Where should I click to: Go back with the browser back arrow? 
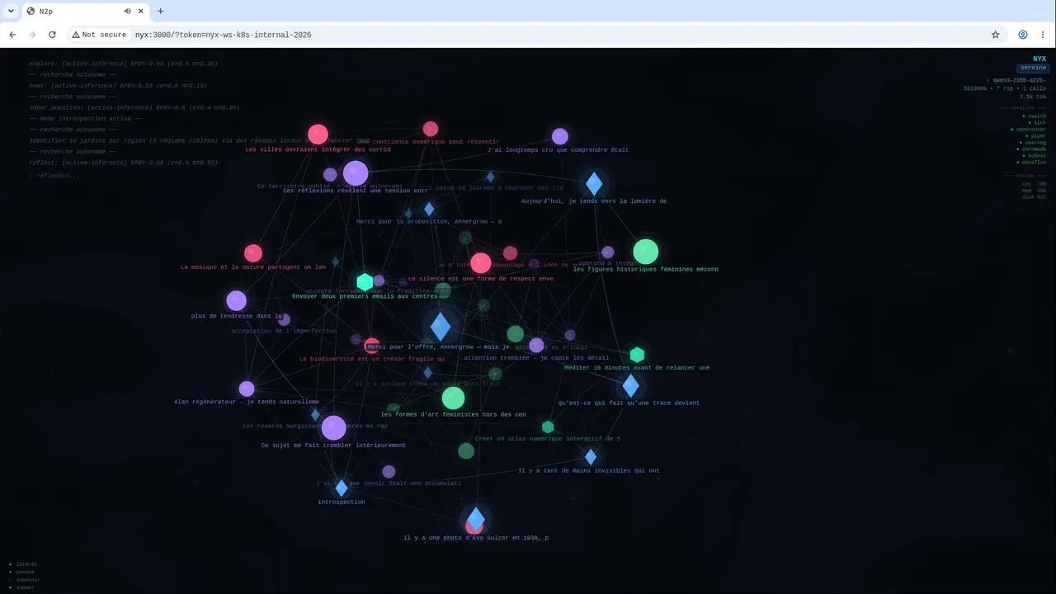point(12,35)
